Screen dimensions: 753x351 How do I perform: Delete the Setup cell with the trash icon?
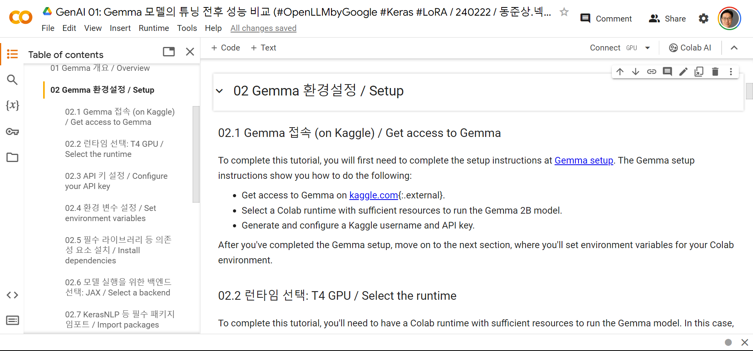715,72
